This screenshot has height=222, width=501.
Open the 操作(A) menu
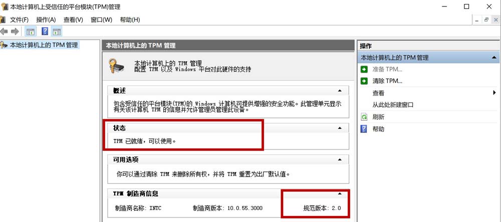click(x=46, y=20)
